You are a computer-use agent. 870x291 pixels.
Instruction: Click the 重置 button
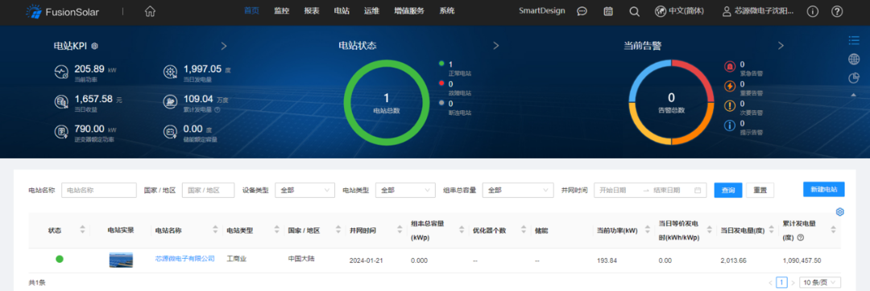(x=760, y=190)
